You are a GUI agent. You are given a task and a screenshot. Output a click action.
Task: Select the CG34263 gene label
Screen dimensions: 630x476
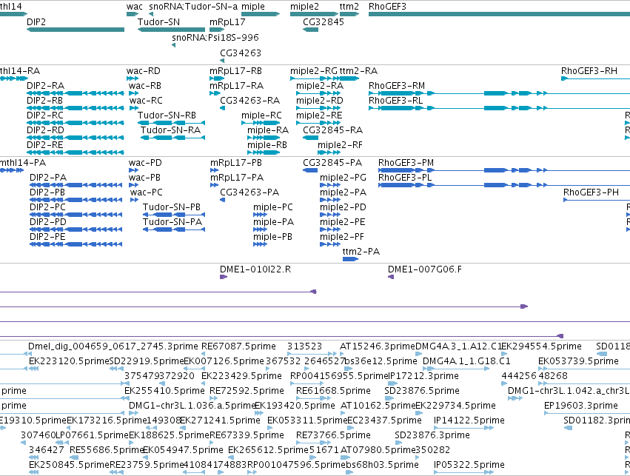pyautogui.click(x=241, y=53)
